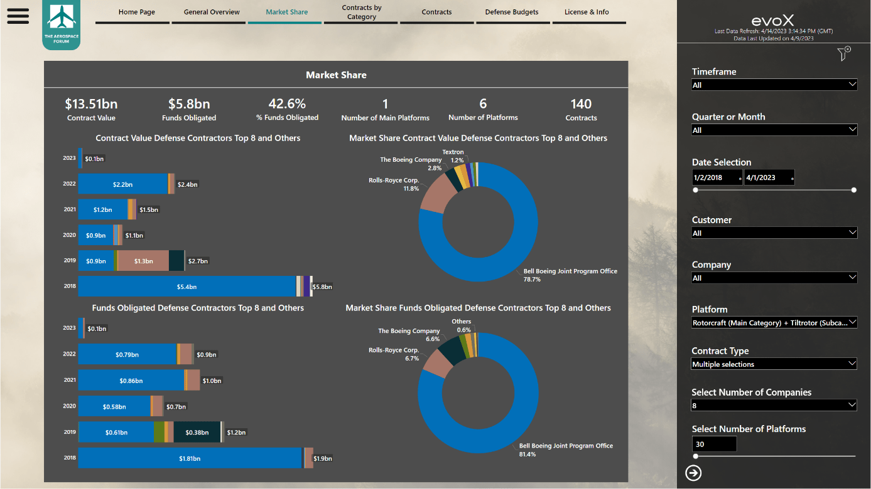Click The Aerospace Forum airplane logo
The height and width of the screenshot is (489, 871).
tap(61, 25)
